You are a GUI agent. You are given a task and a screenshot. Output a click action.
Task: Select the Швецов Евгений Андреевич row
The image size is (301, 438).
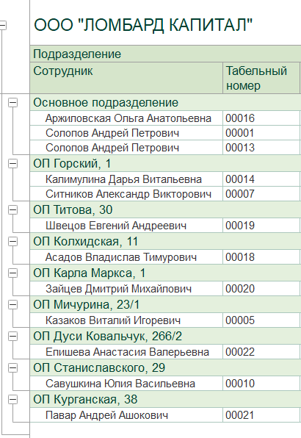click(165, 226)
